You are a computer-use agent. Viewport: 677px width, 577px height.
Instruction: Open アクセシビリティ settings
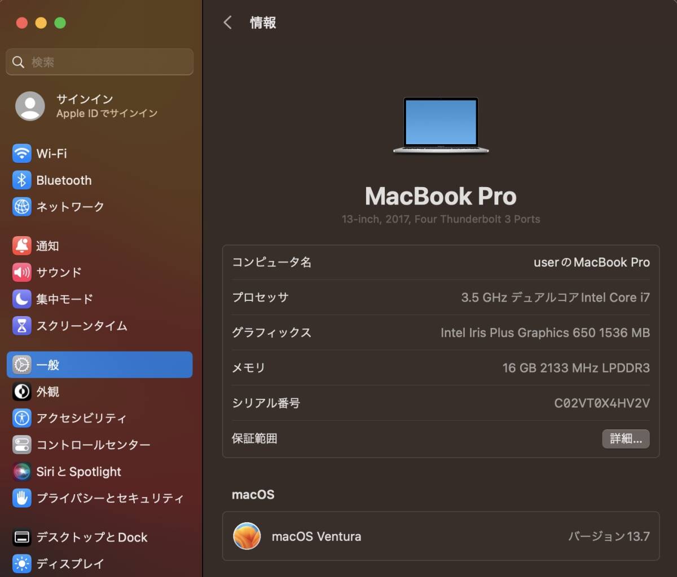point(99,418)
